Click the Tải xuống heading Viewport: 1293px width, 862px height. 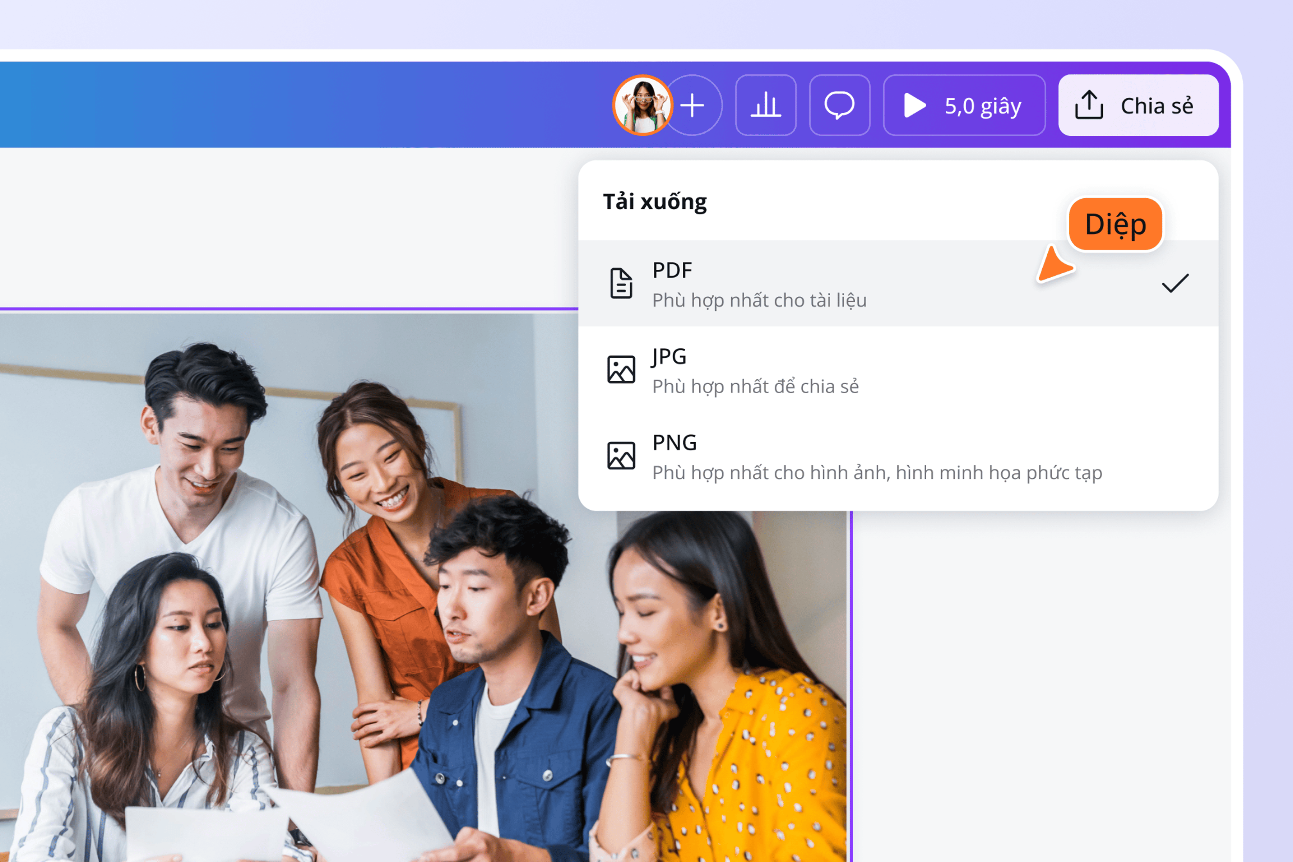pos(655,202)
